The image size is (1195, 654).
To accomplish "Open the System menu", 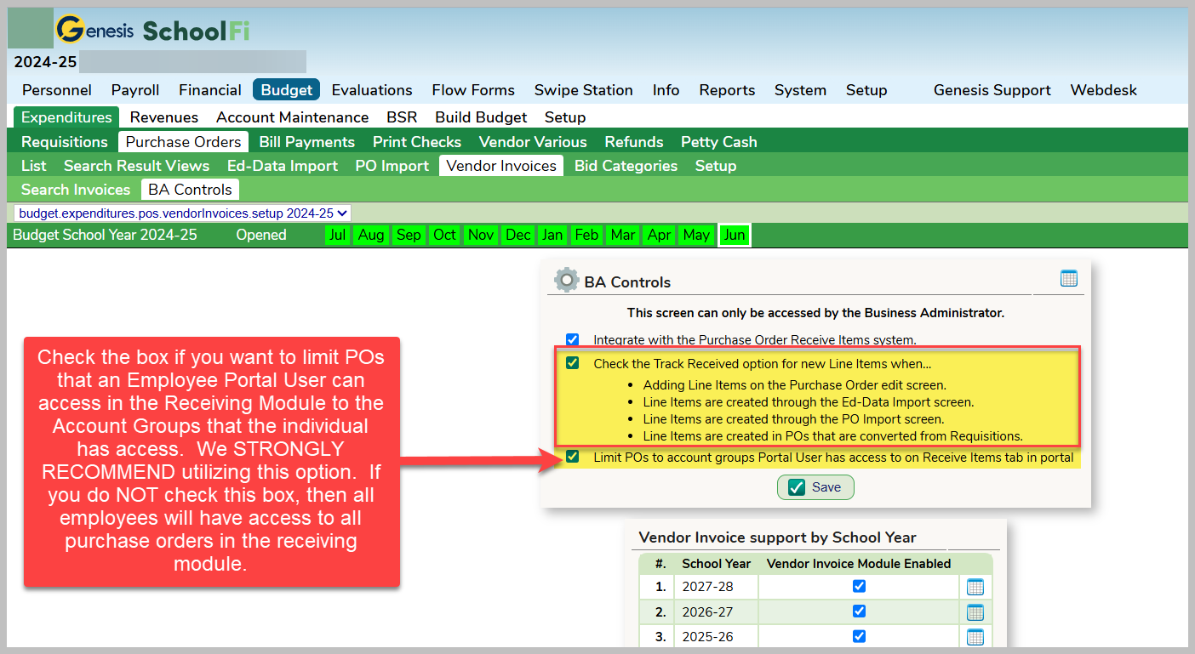I will pyautogui.click(x=800, y=90).
